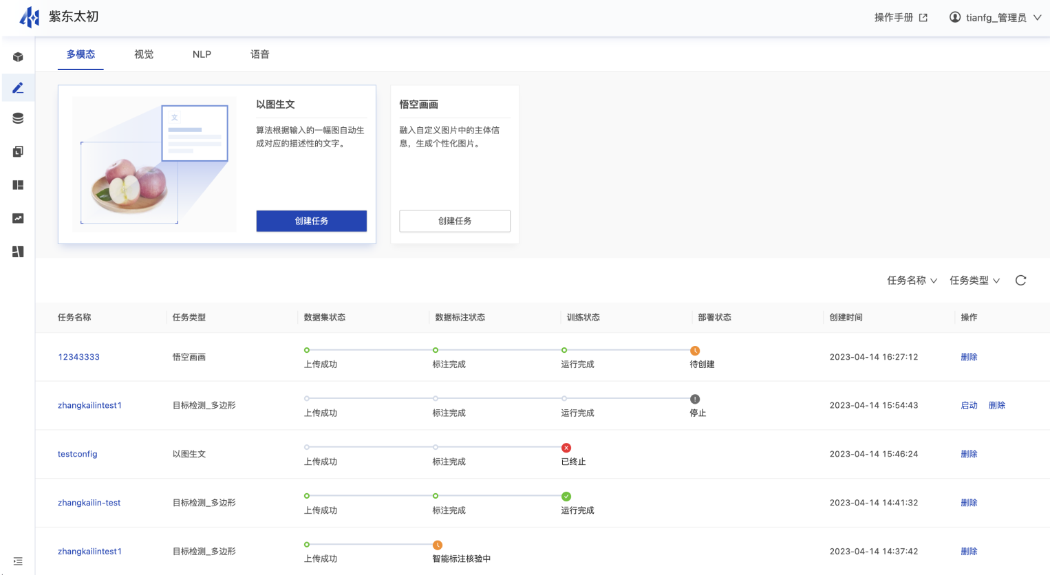1050x575 pixels.
Task: Click the gray 停止 status icon
Action: pos(695,399)
